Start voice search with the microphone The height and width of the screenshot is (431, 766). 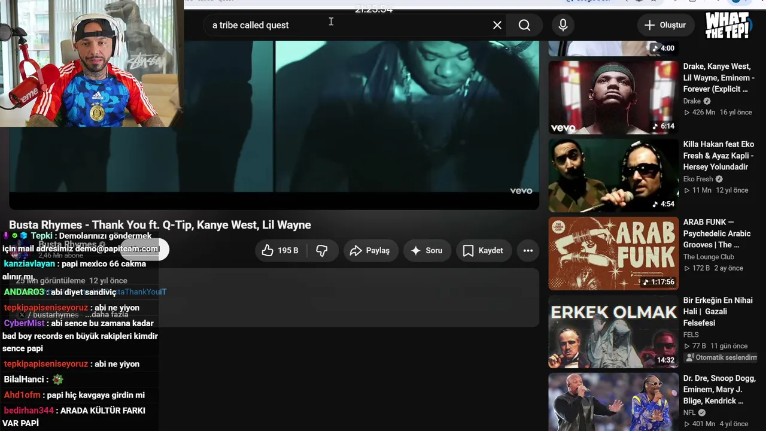click(x=563, y=25)
